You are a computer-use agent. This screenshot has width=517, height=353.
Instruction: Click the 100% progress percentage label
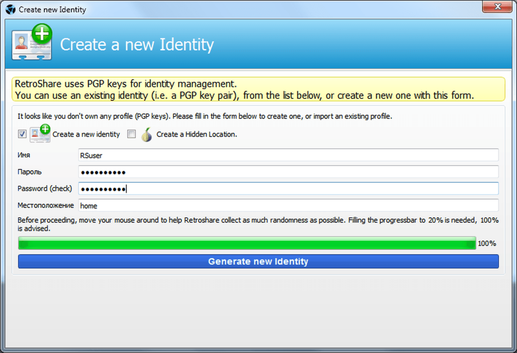pyautogui.click(x=487, y=244)
